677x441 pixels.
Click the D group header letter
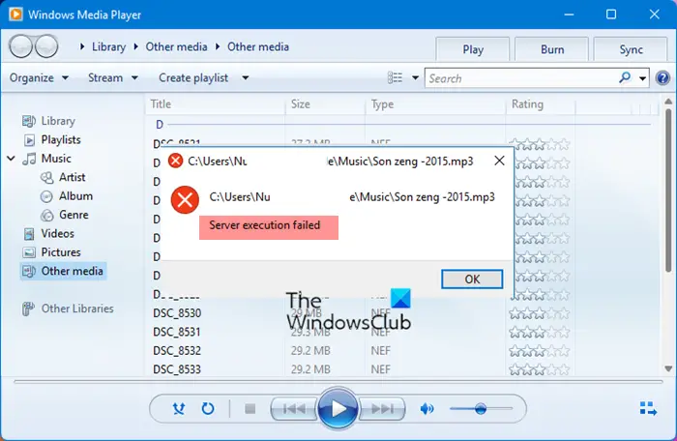point(160,125)
